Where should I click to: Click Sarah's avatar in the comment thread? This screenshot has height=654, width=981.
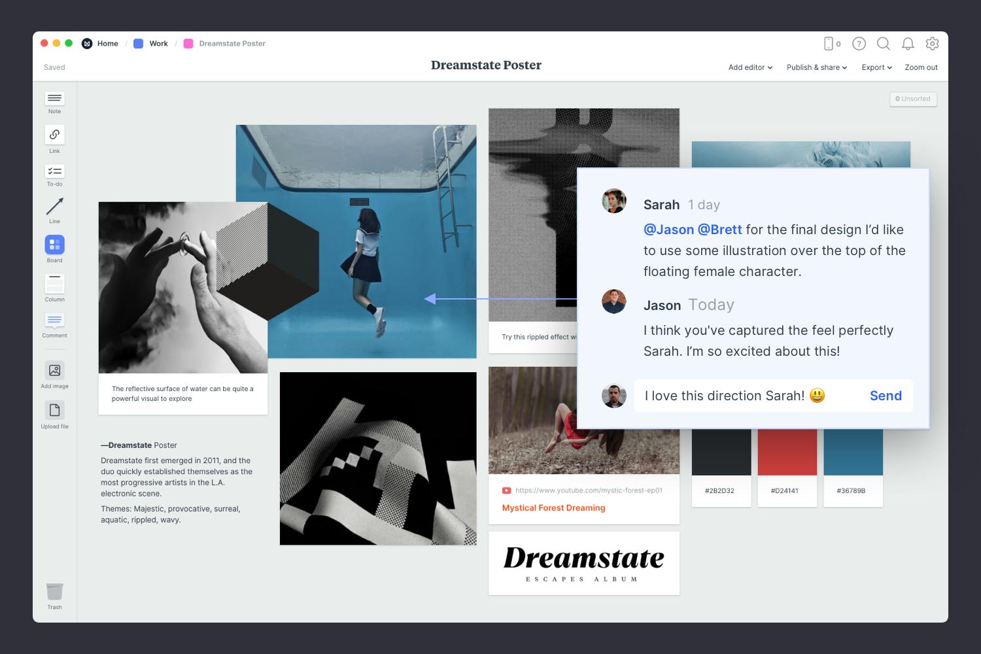(x=614, y=201)
